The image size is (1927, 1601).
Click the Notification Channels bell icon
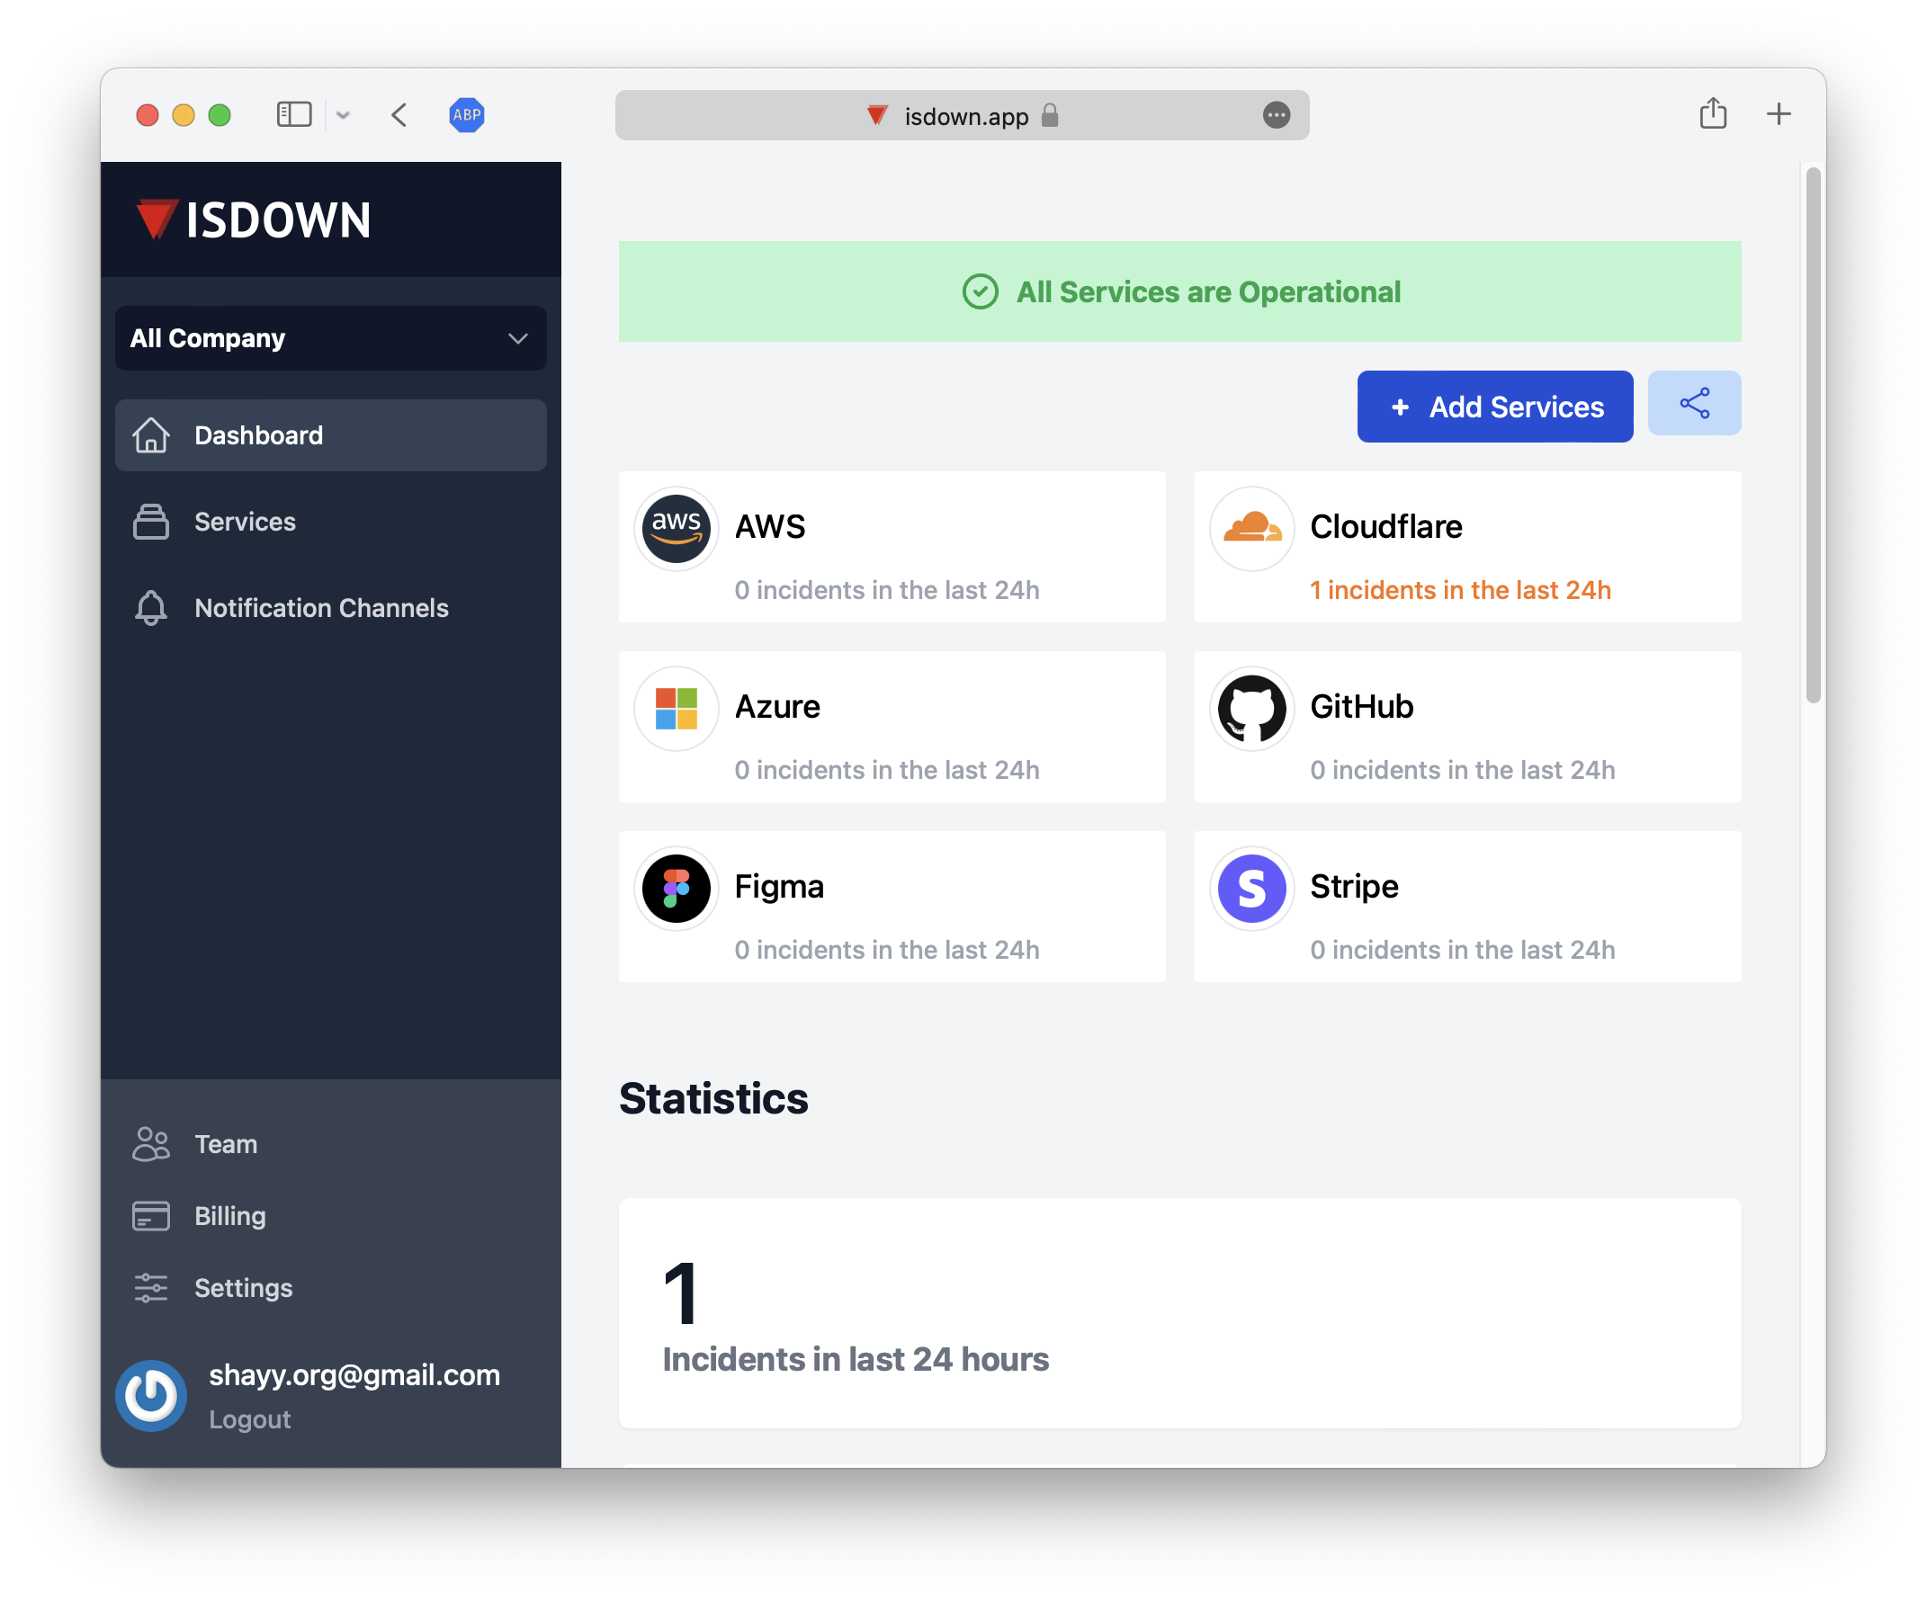tap(150, 607)
